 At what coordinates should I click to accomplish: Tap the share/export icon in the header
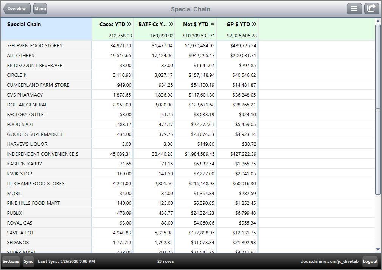(x=371, y=8)
